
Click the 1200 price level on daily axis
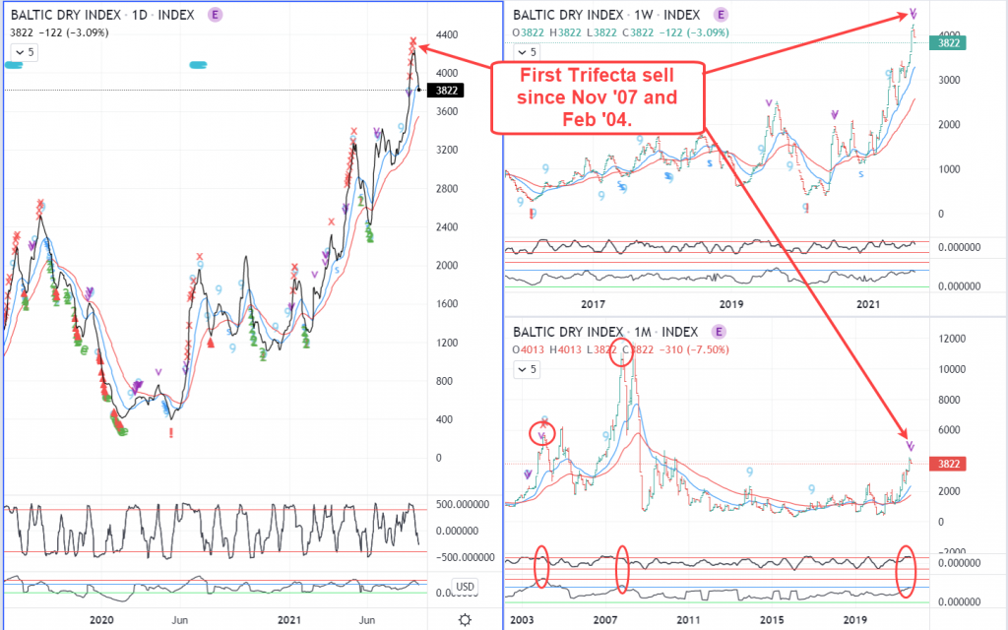pos(447,343)
